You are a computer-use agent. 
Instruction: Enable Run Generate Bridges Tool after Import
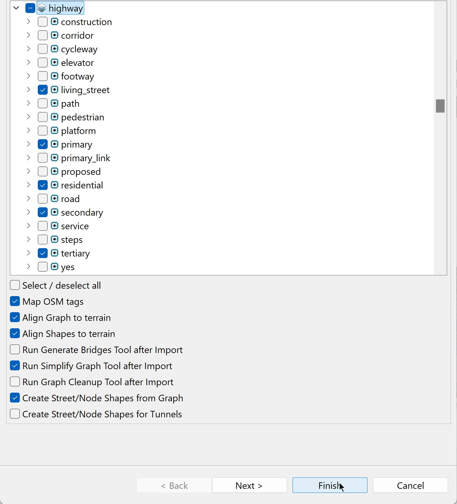(15, 350)
